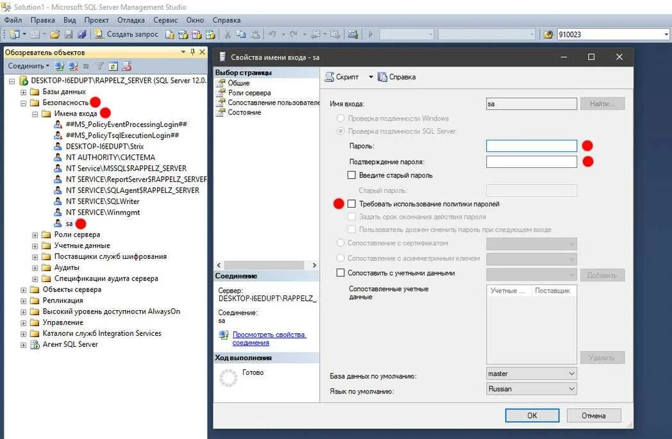Click the Redo arrow icon

[294, 34]
